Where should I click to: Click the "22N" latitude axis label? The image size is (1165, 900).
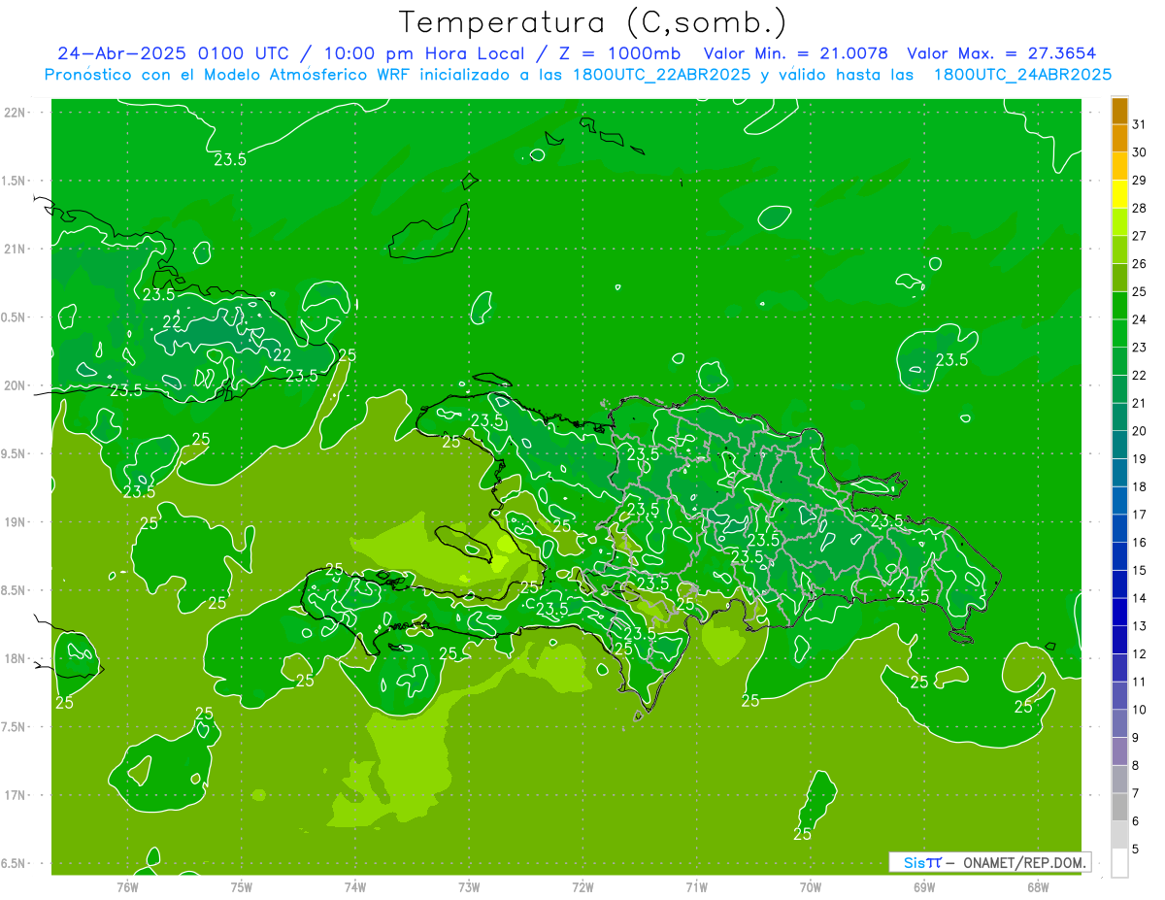point(15,113)
